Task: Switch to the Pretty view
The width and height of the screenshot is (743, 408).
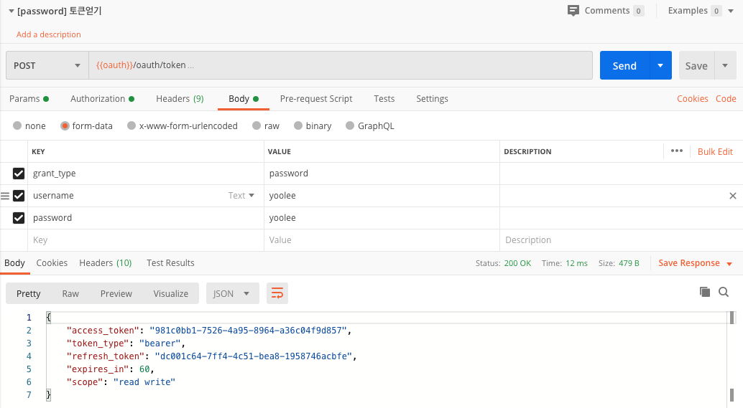Action: coord(29,293)
